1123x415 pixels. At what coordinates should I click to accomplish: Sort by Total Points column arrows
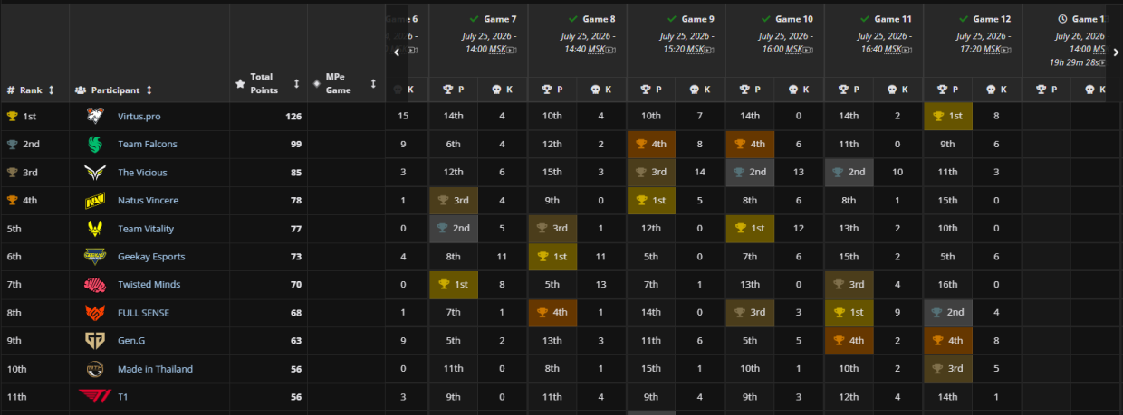(296, 83)
